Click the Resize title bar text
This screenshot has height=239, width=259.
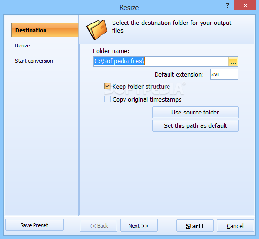(x=129, y=8)
